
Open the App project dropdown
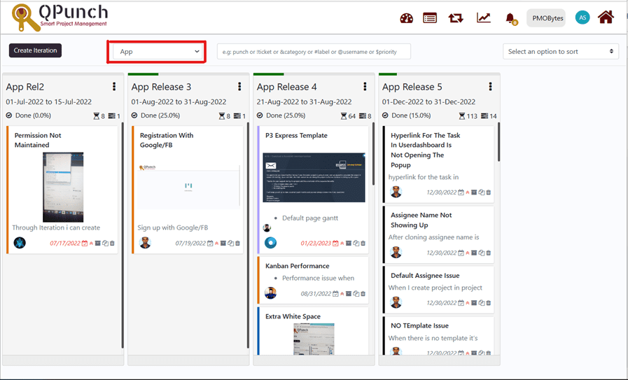tap(157, 52)
